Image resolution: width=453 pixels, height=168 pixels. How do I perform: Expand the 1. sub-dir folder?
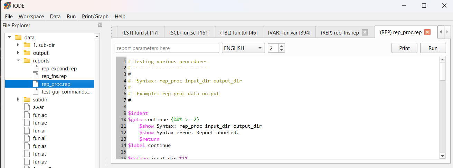point(18,45)
